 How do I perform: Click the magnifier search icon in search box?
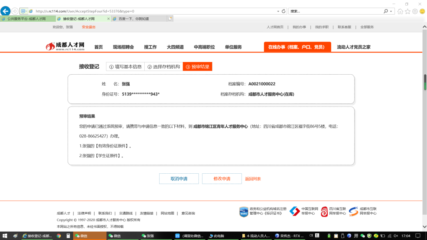coord(386,11)
